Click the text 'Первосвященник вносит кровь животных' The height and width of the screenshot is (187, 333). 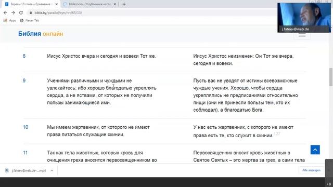point(240,153)
